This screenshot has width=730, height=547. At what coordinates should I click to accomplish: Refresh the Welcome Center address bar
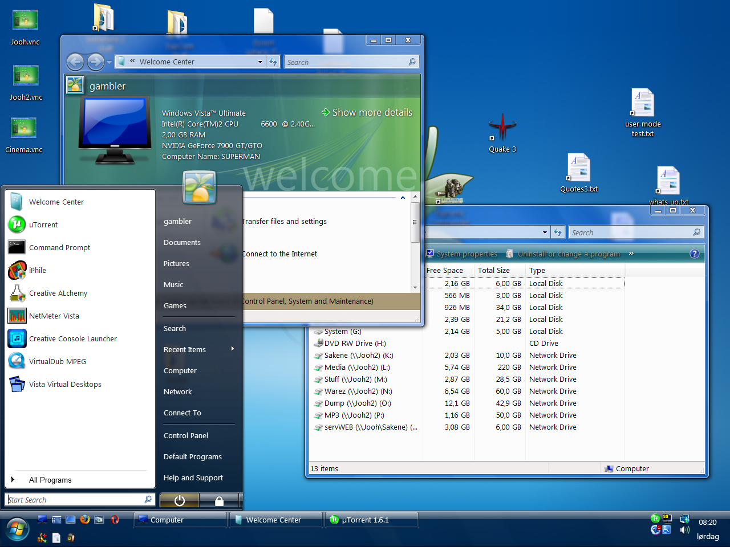pos(273,62)
